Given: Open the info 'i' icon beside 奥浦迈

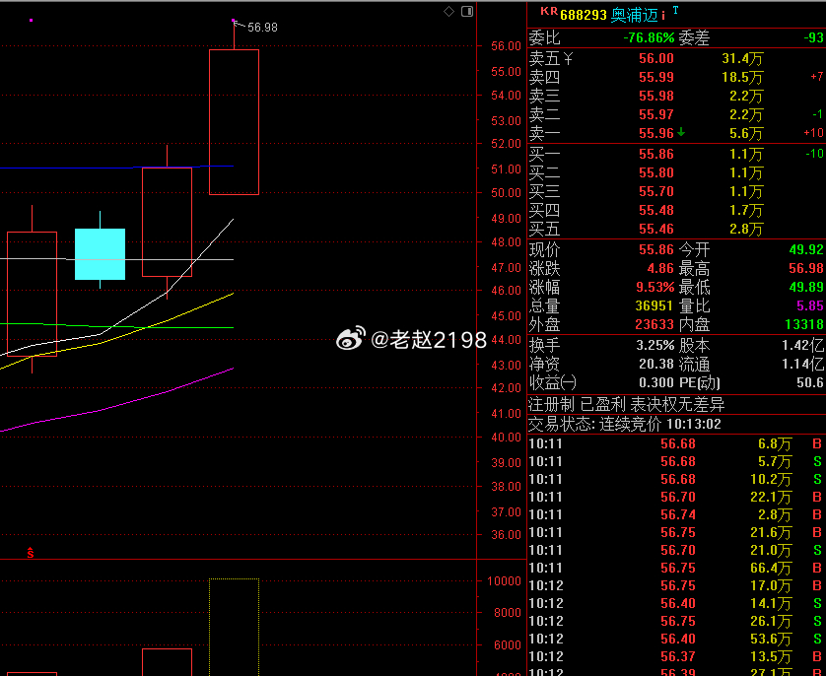Looking at the screenshot, I should click(x=663, y=15).
